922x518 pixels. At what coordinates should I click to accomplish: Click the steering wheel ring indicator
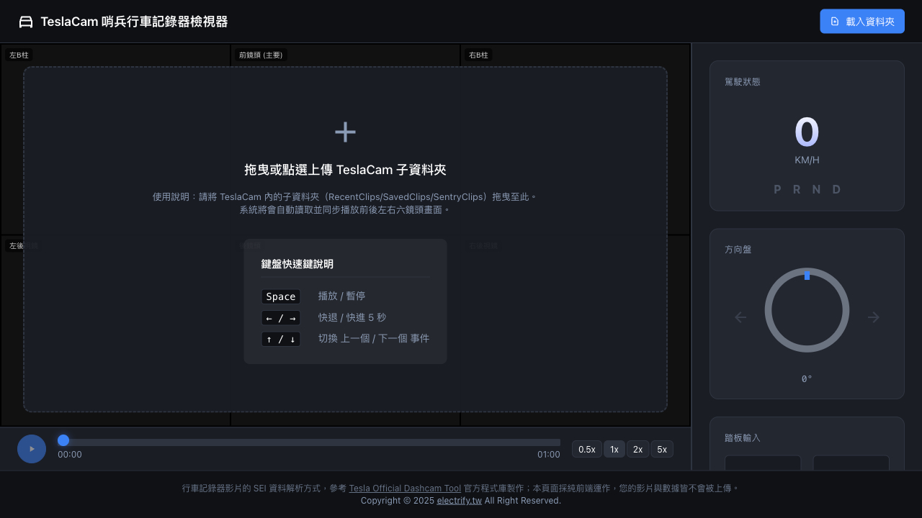click(807, 310)
